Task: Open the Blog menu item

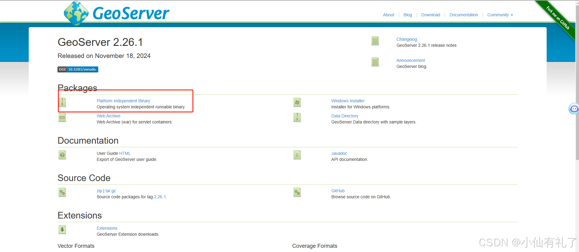Action: (x=408, y=15)
